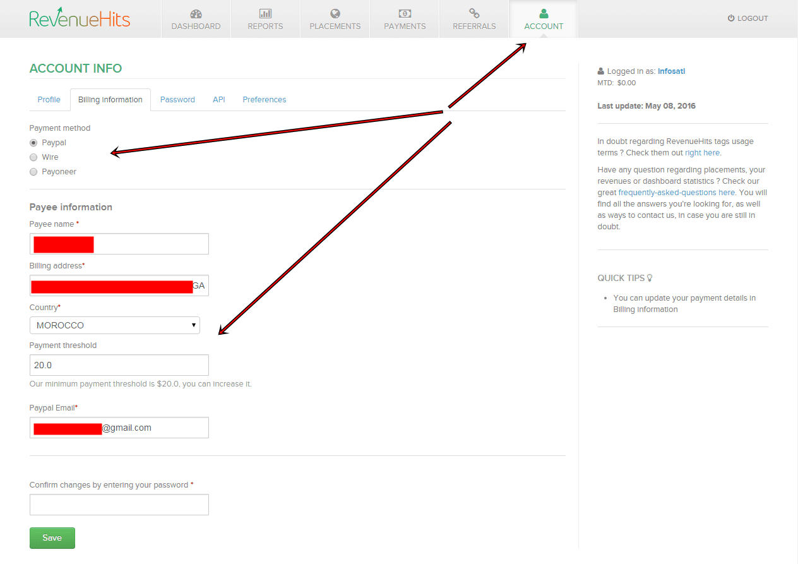Log out using the Logout link
The height and width of the screenshot is (564, 798).
click(x=748, y=18)
